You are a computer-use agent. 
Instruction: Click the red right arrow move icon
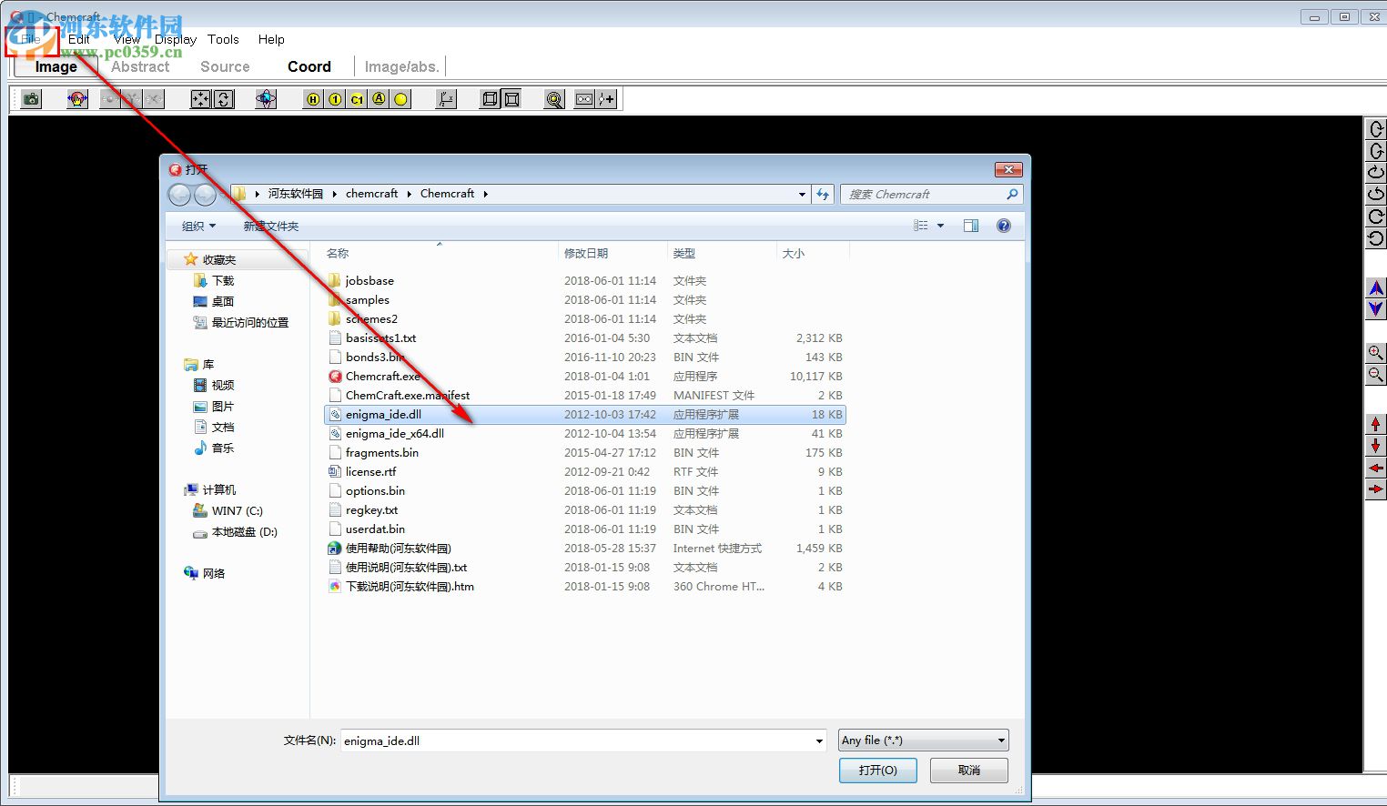[x=1376, y=489]
